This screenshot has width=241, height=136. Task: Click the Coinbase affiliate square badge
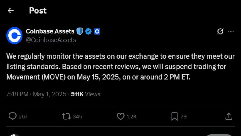coord(97,31)
